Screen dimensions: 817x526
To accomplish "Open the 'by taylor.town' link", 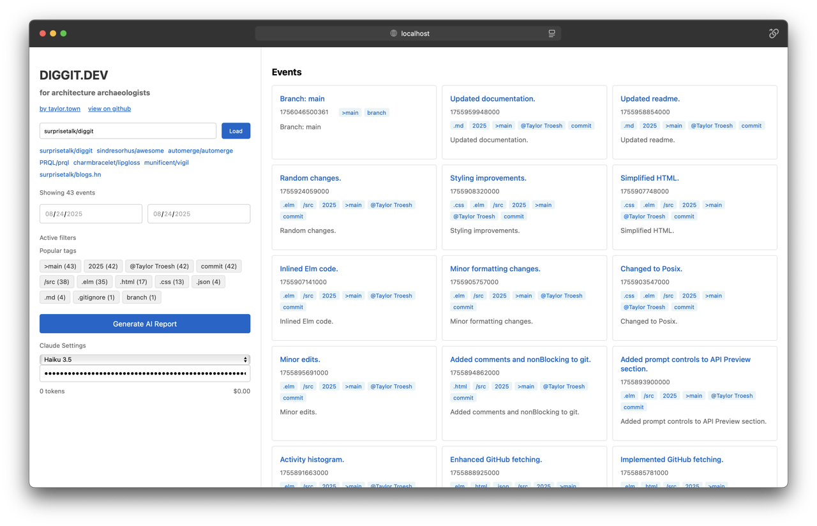I will click(x=60, y=109).
